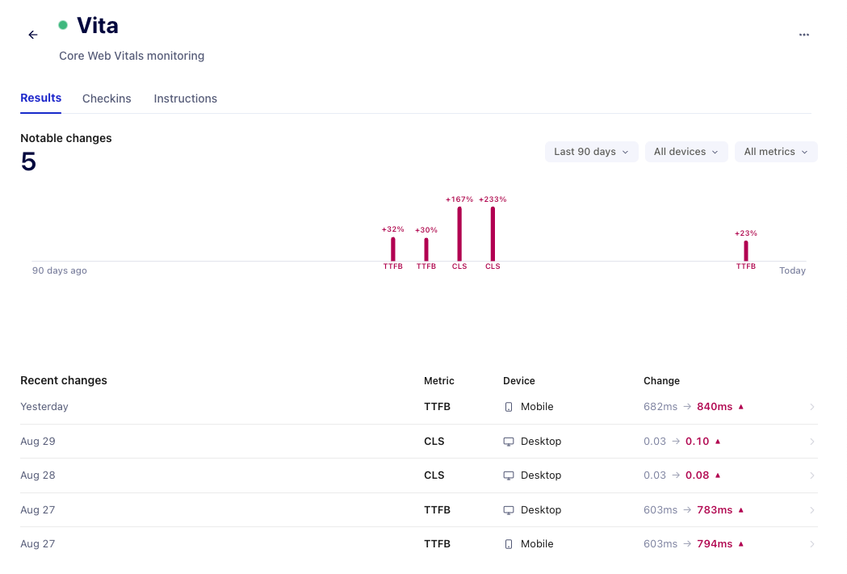
Task: Click the Aug 27 date in TTFB Desktop row
Action: (x=38, y=509)
